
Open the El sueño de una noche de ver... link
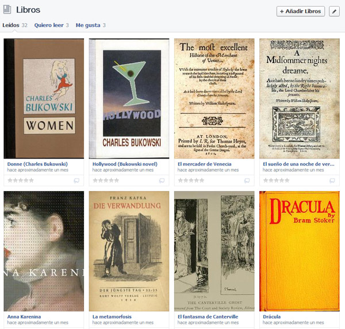pos(298,164)
